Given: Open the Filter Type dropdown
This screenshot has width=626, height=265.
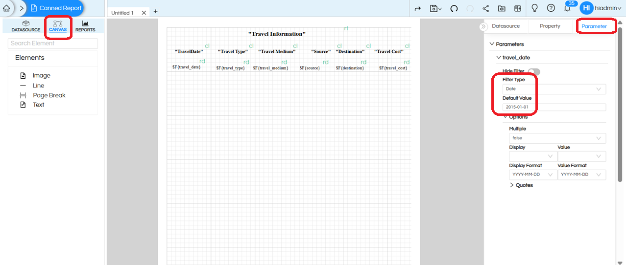Looking at the screenshot, I should 554,89.
